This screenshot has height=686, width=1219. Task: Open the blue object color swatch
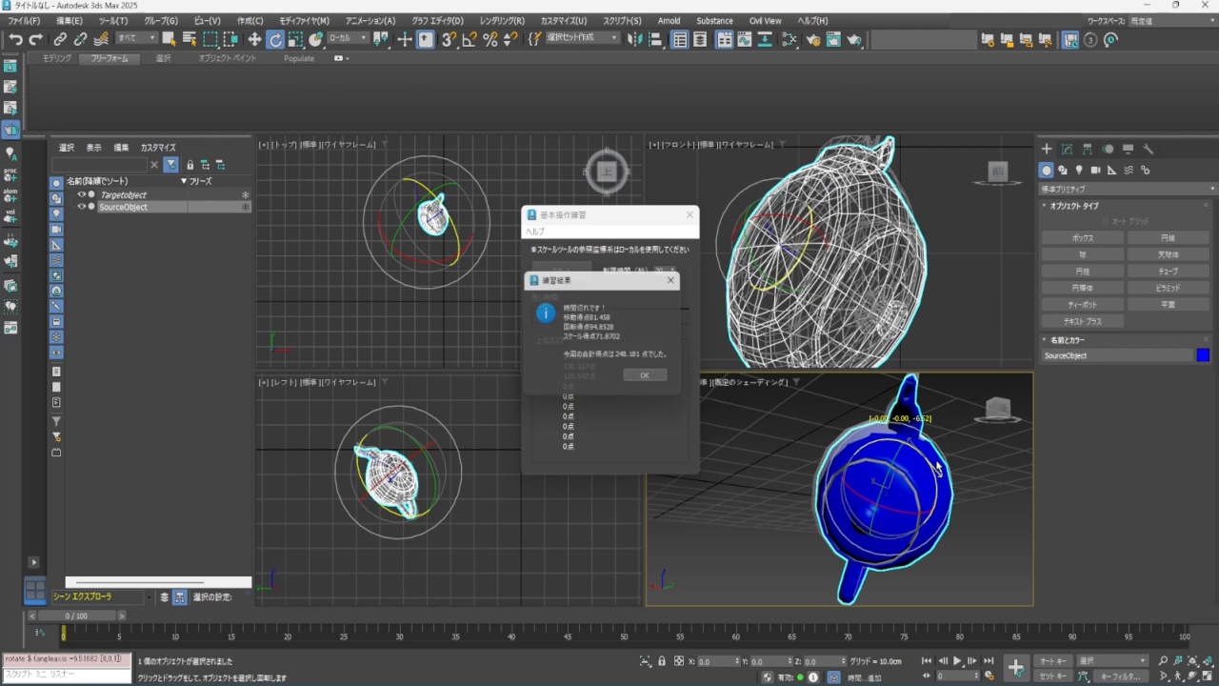click(x=1203, y=355)
